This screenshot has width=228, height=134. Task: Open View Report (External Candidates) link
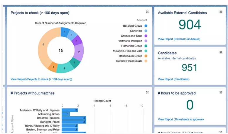pyautogui.click(x=179, y=39)
